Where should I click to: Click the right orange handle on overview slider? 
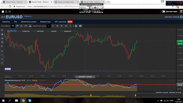click(x=135, y=95)
